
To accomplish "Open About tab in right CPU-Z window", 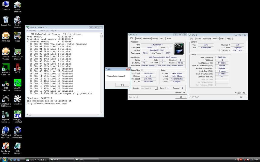I will (229, 39).
